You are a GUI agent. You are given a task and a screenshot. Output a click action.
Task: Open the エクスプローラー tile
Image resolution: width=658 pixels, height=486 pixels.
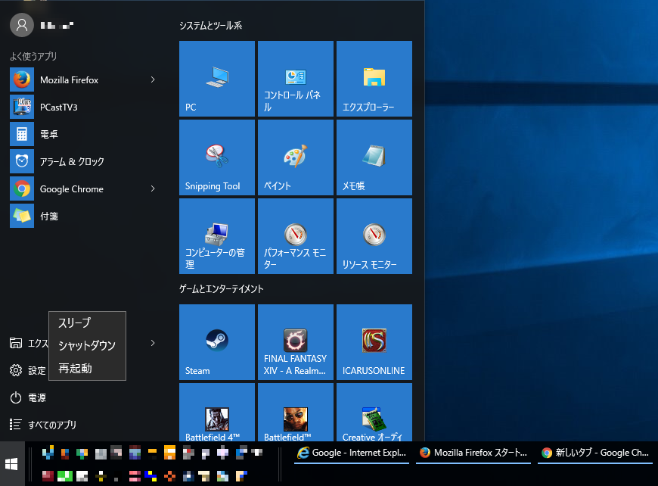point(374,79)
